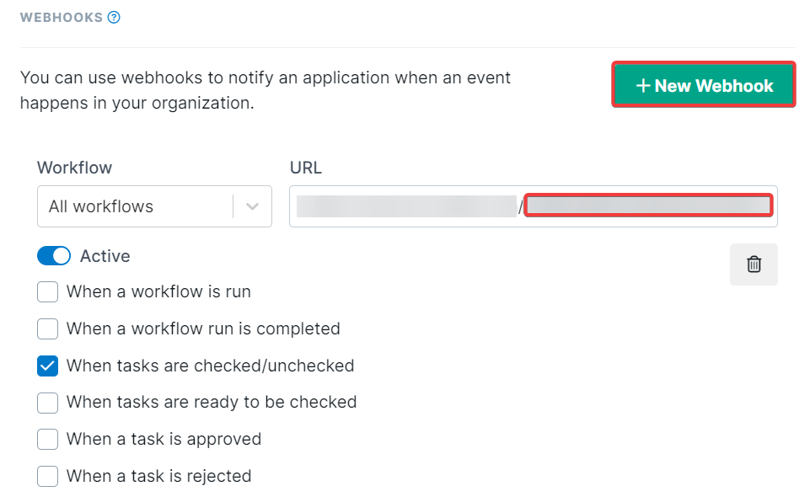Check the 'When a task is rejected' box

[48, 476]
